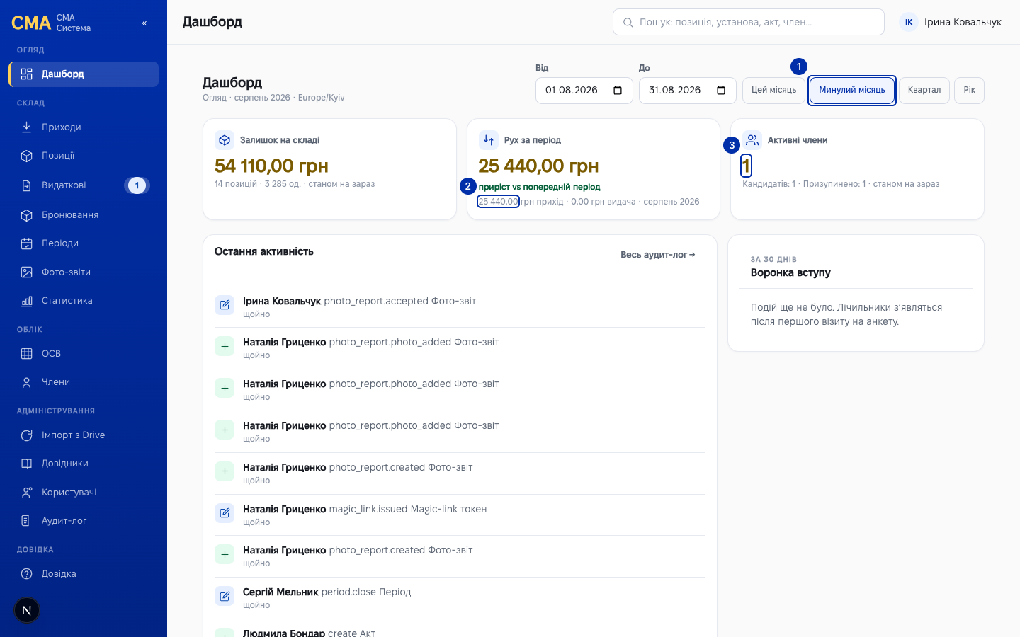This screenshot has height=637, width=1020.
Task: Click the Дашборд grid icon in sidebar
Action: pyautogui.click(x=26, y=74)
